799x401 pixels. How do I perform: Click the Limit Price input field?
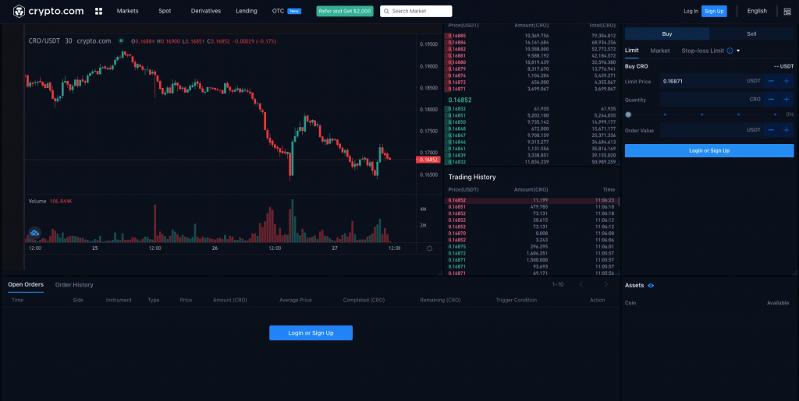pos(711,81)
